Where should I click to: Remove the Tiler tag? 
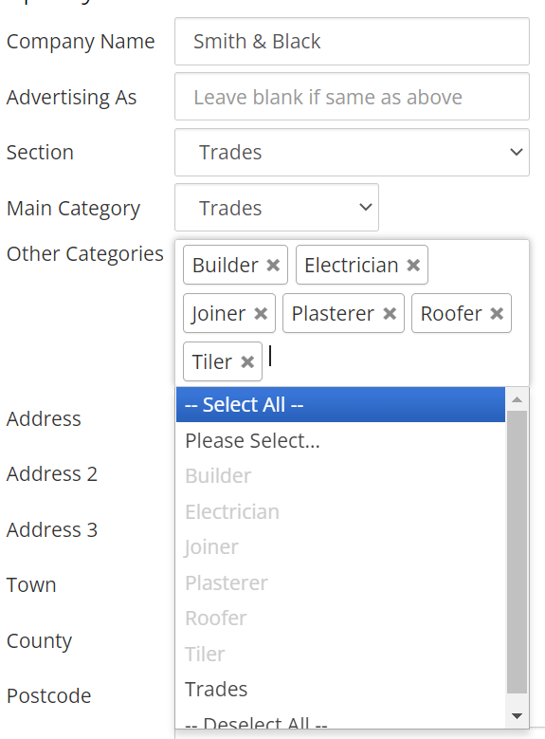[x=247, y=362]
